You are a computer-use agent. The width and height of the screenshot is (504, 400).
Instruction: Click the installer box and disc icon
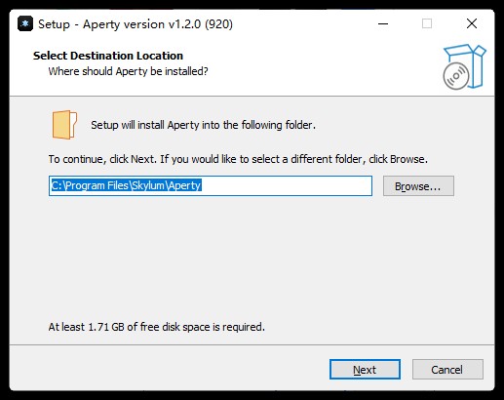click(464, 67)
